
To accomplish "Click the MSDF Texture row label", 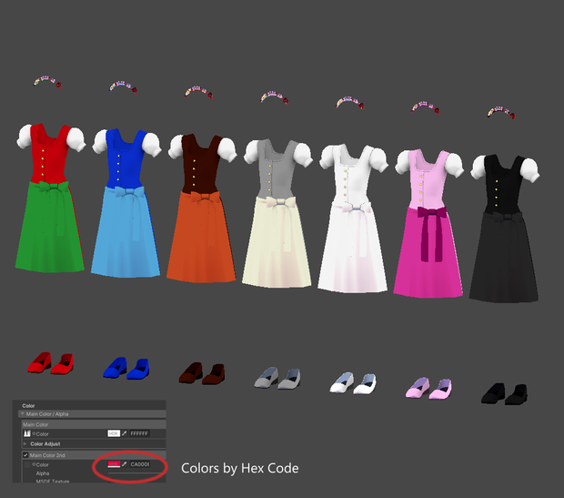I will (53, 481).
